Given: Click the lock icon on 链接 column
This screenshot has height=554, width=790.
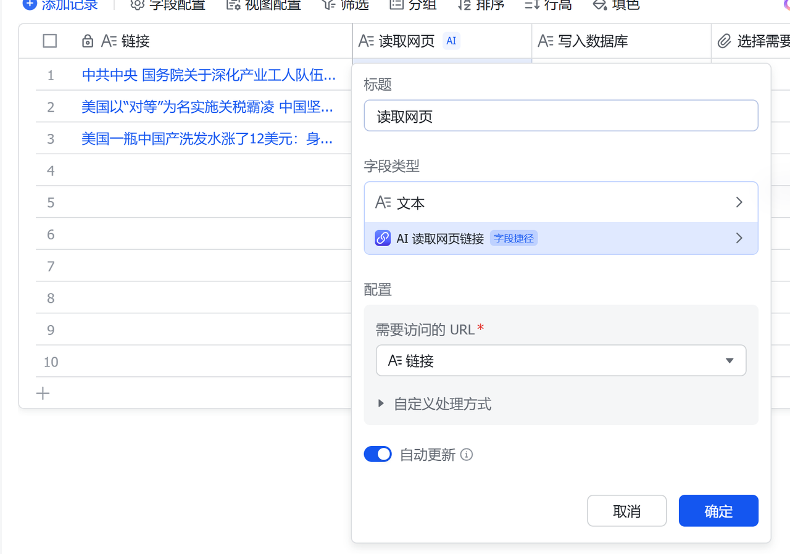Looking at the screenshot, I should tap(88, 41).
